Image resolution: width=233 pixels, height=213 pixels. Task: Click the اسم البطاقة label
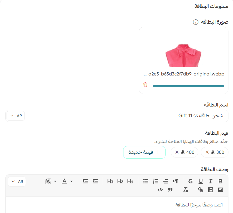click(x=216, y=105)
